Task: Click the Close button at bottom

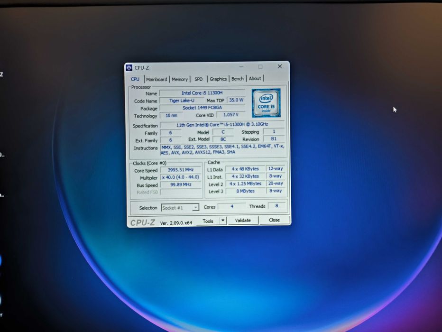Action: click(x=274, y=220)
